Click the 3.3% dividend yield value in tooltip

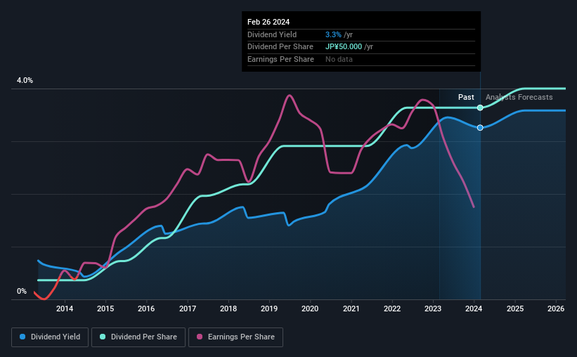pyautogui.click(x=333, y=34)
